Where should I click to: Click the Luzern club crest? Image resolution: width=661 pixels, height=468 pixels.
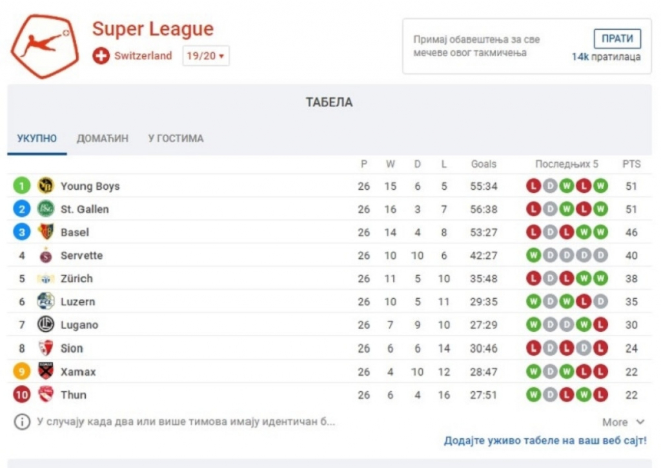(45, 301)
